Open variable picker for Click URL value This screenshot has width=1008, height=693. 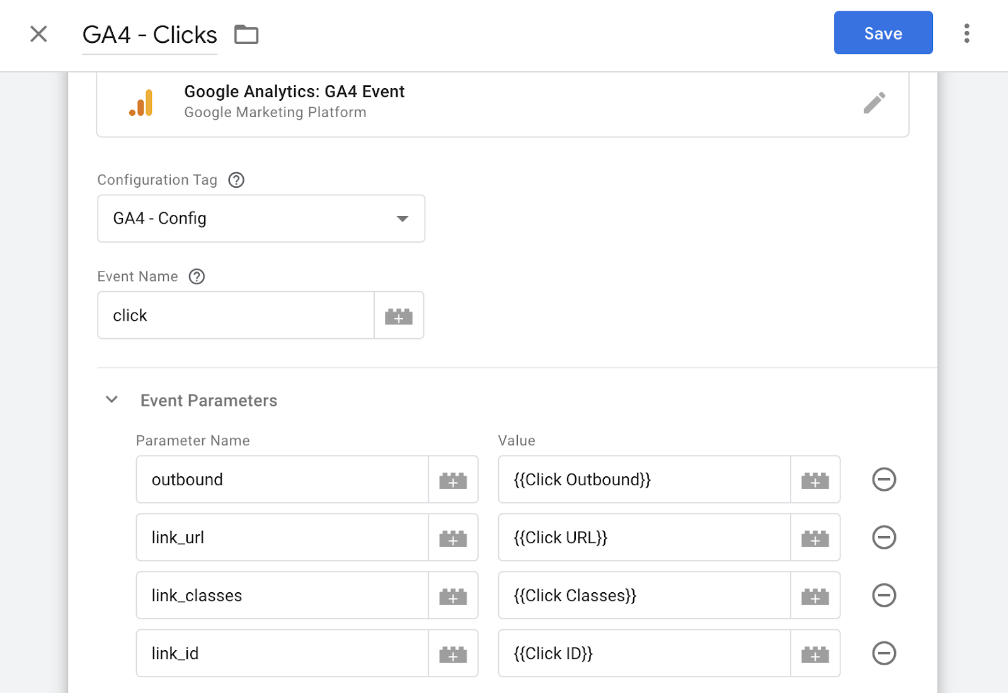point(815,538)
